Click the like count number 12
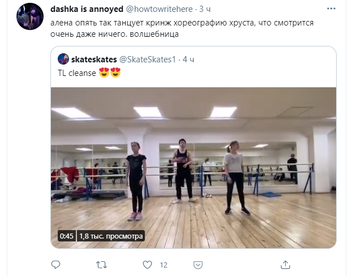Image resolution: width=348 pixels, height=276 pixels. click(164, 265)
